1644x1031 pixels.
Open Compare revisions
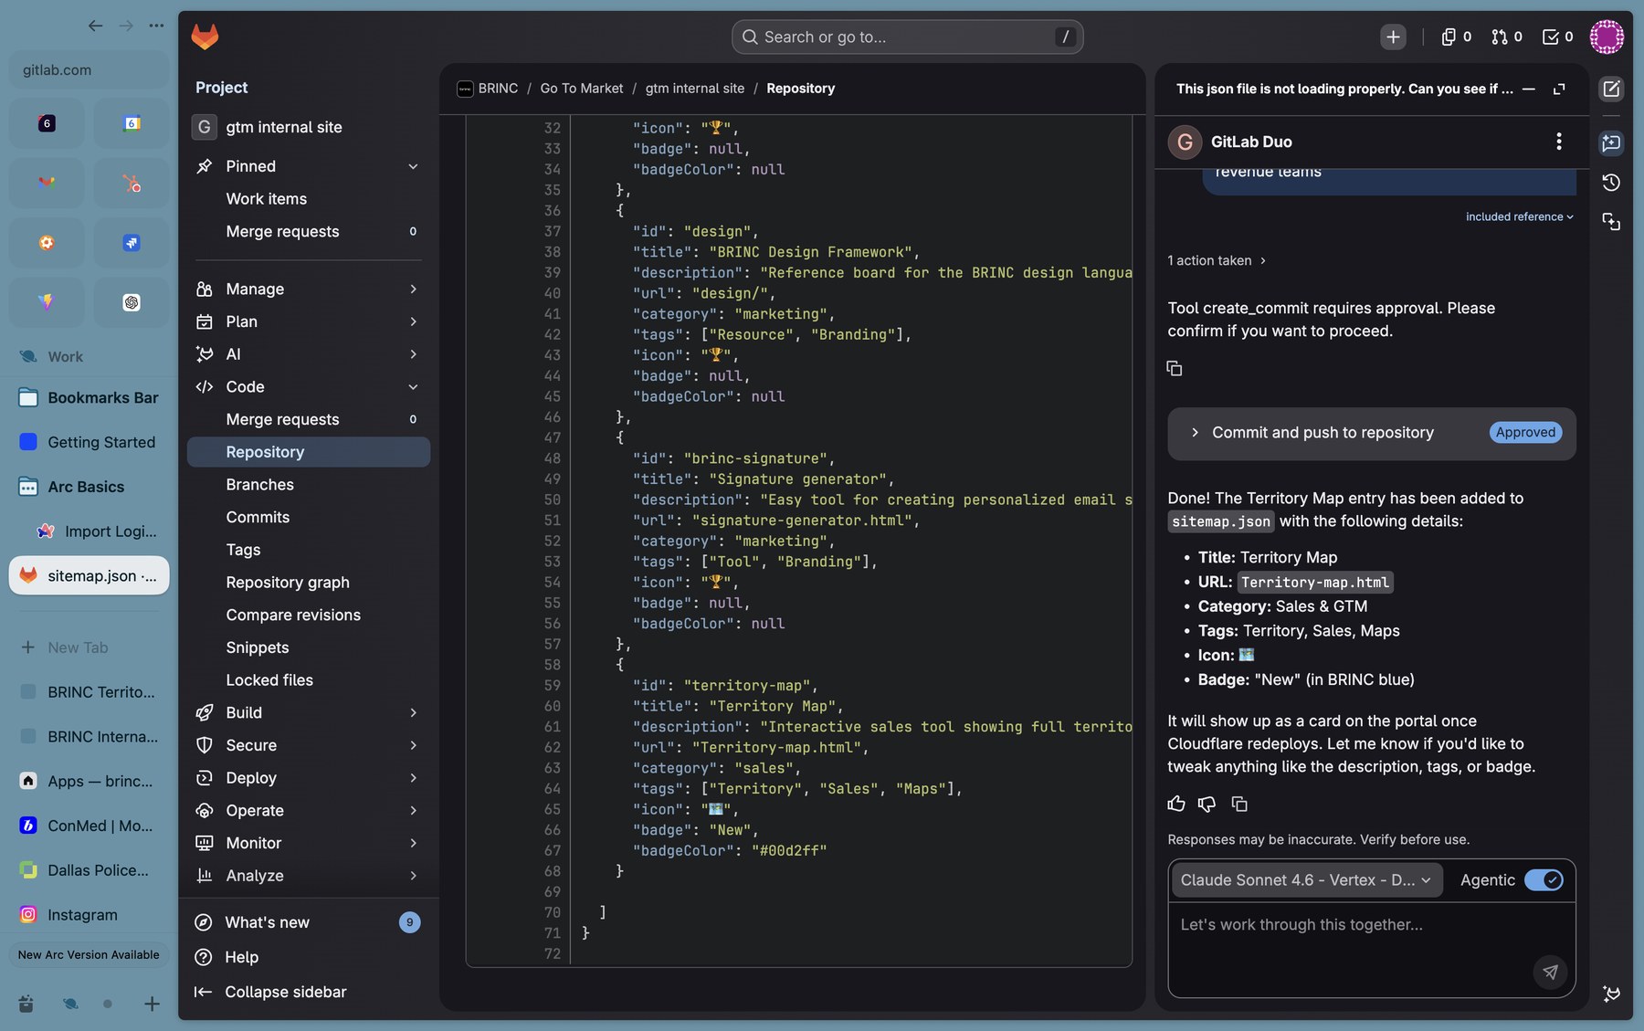pyautogui.click(x=308, y=615)
